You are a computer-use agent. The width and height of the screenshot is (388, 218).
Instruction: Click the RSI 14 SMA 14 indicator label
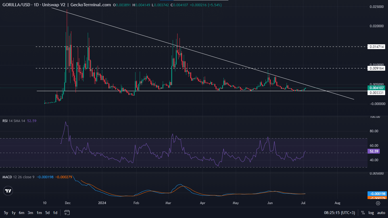click(x=14, y=121)
